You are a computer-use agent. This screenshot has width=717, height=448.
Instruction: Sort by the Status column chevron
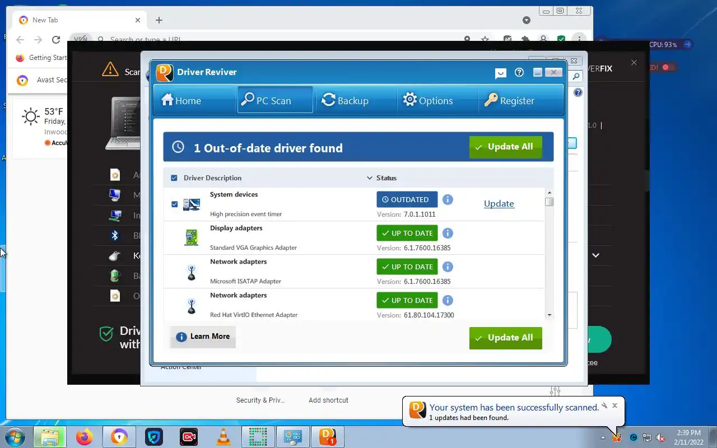370,178
